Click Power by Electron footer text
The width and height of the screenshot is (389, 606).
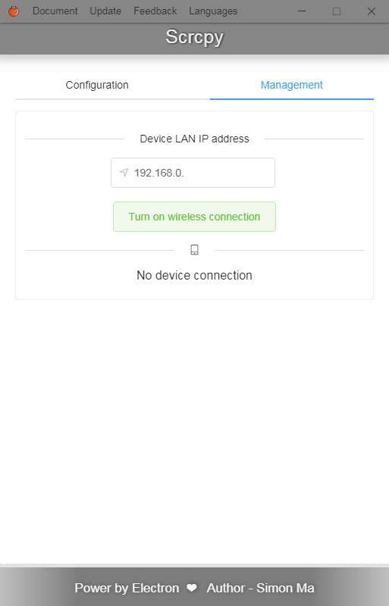tap(127, 588)
